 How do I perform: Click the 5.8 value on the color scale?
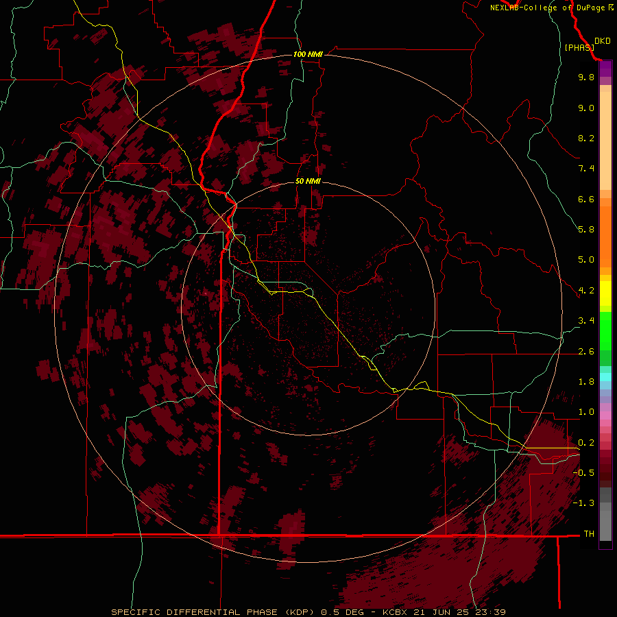click(x=586, y=230)
